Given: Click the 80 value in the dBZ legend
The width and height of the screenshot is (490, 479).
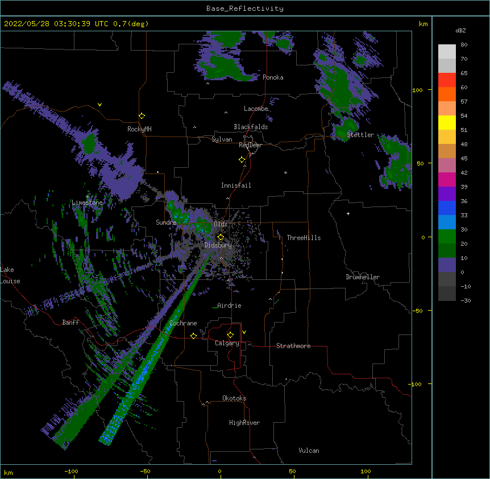Looking at the screenshot, I should [464, 45].
